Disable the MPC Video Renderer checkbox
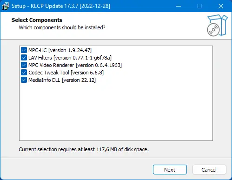This screenshot has height=180, width=232. coord(24,65)
